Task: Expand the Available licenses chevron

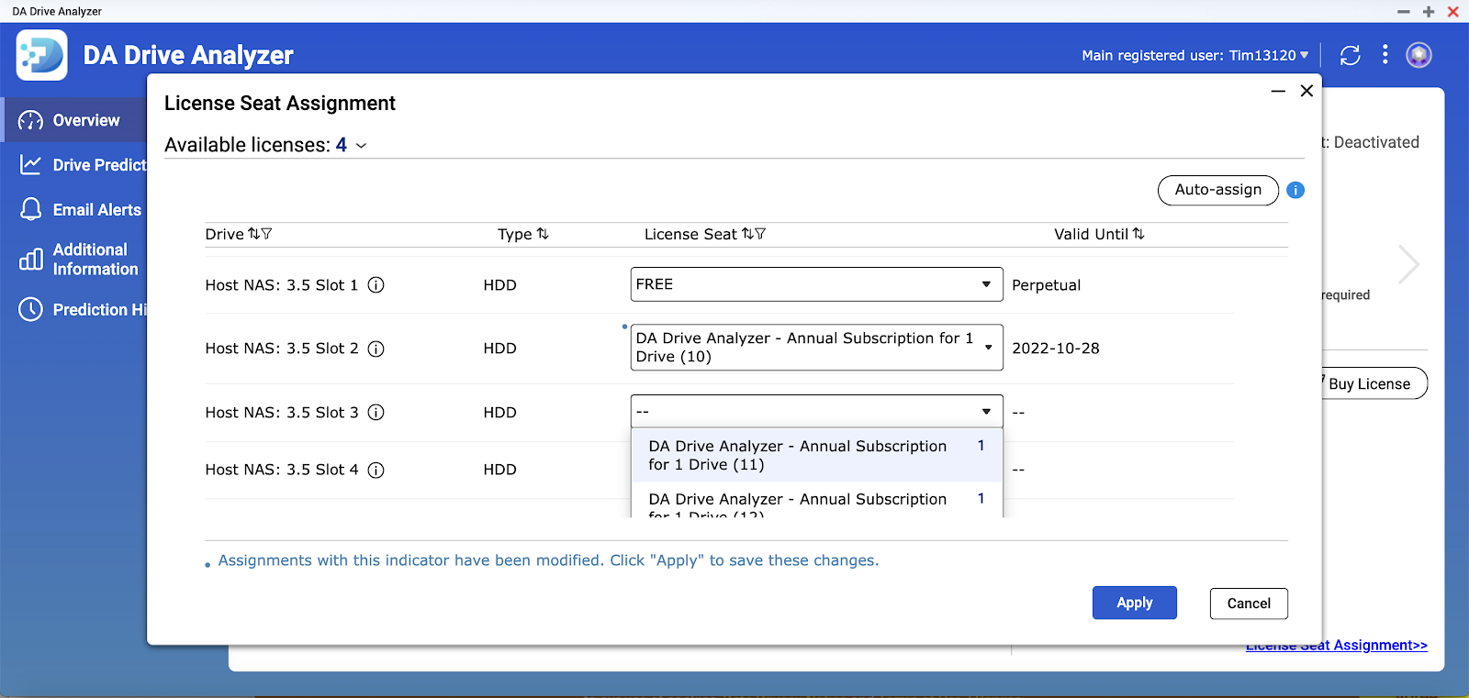Action: tap(361, 146)
